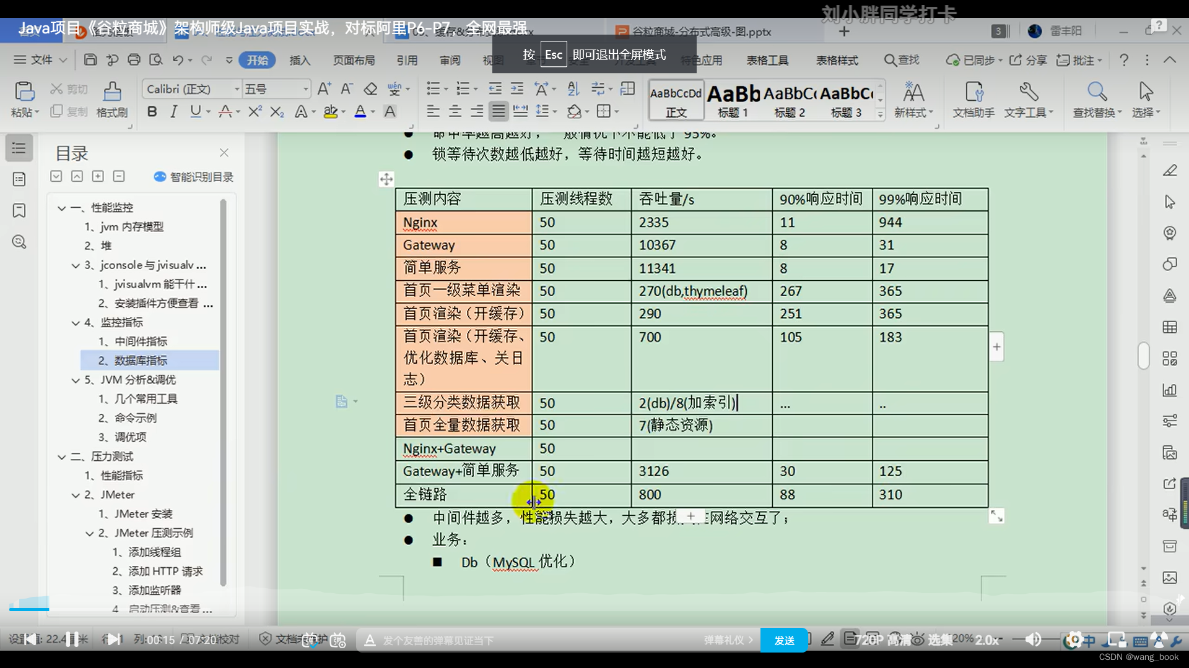Click the 分享 share button
Screen dimensions: 1189x668
coord(1029,60)
